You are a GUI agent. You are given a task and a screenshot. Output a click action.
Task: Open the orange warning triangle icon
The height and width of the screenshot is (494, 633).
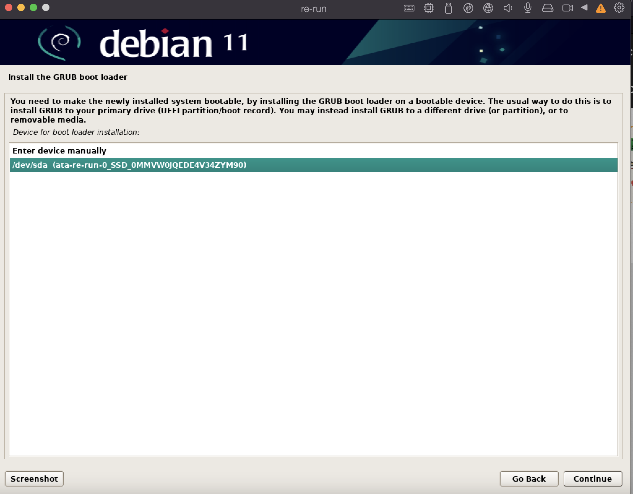coord(601,8)
